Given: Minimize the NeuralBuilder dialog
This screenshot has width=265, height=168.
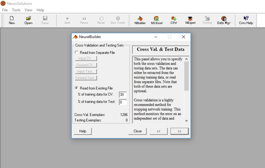Looking at the screenshot, I should coord(156,37).
